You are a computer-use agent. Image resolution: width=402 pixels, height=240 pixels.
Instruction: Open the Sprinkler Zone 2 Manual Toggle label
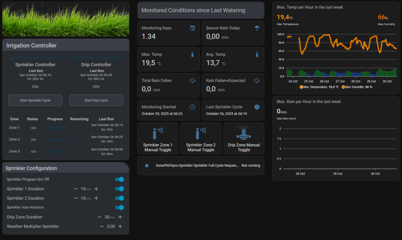[200, 147]
